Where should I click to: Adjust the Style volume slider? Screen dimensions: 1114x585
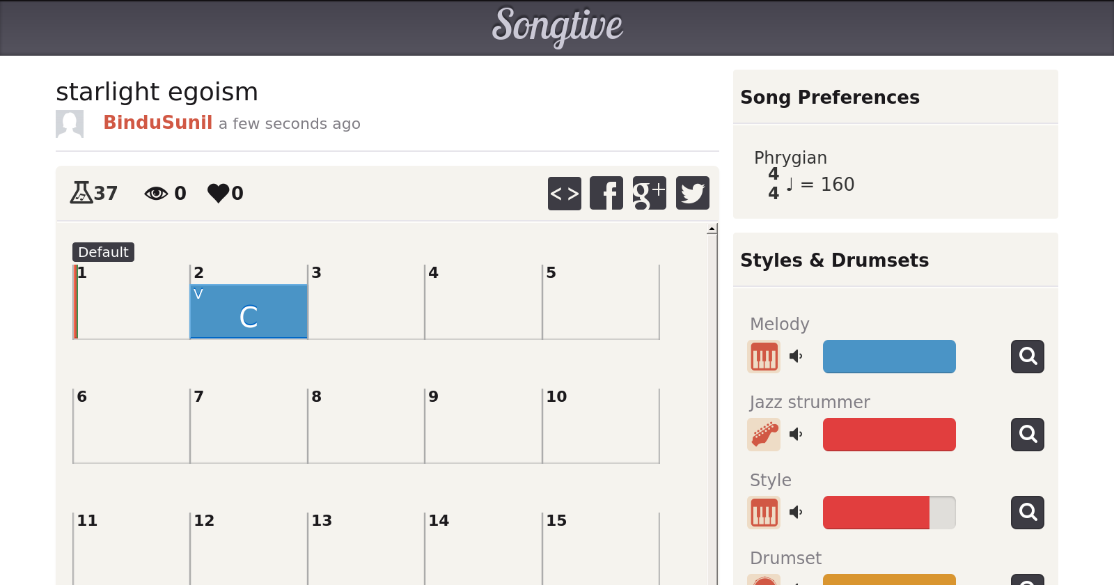pos(889,513)
